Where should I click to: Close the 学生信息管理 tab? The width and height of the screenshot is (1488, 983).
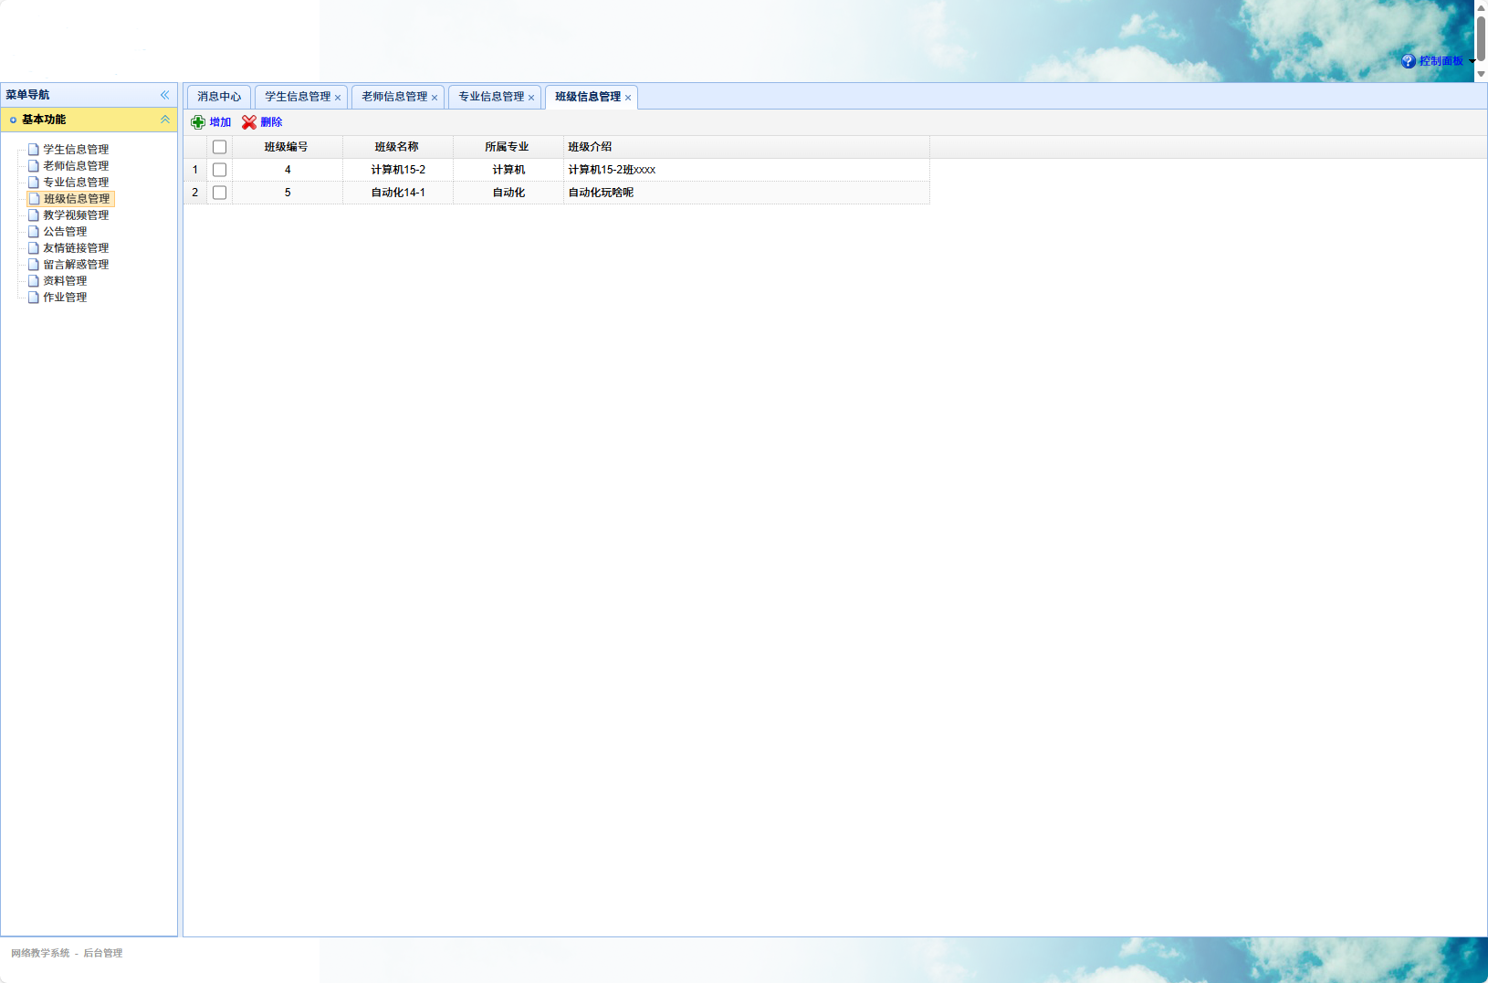tap(338, 98)
